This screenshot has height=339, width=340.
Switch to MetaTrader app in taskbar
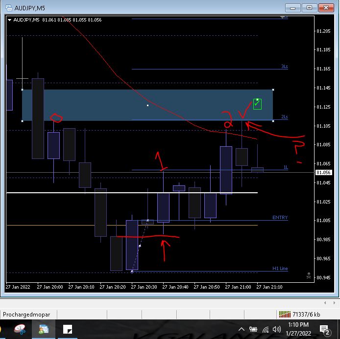click(44, 329)
